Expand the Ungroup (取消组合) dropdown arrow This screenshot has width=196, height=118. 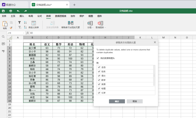pos(105,28)
